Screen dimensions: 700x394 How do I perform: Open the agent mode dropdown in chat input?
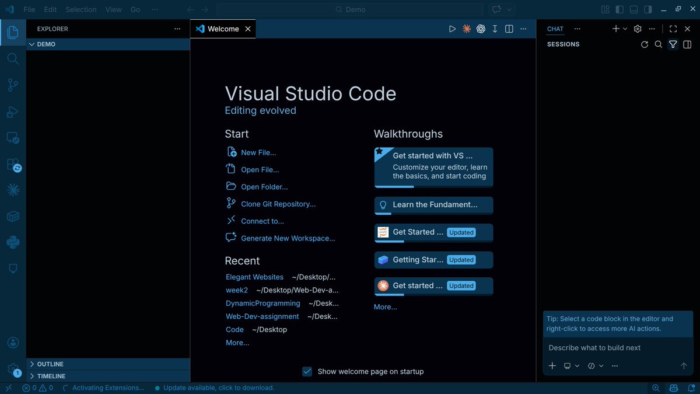click(x=596, y=366)
